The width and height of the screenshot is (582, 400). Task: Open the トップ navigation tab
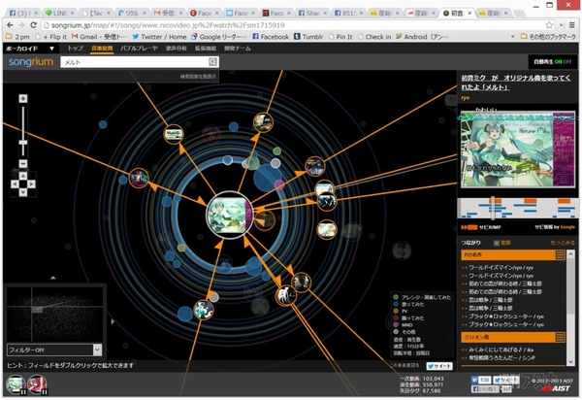76,49
